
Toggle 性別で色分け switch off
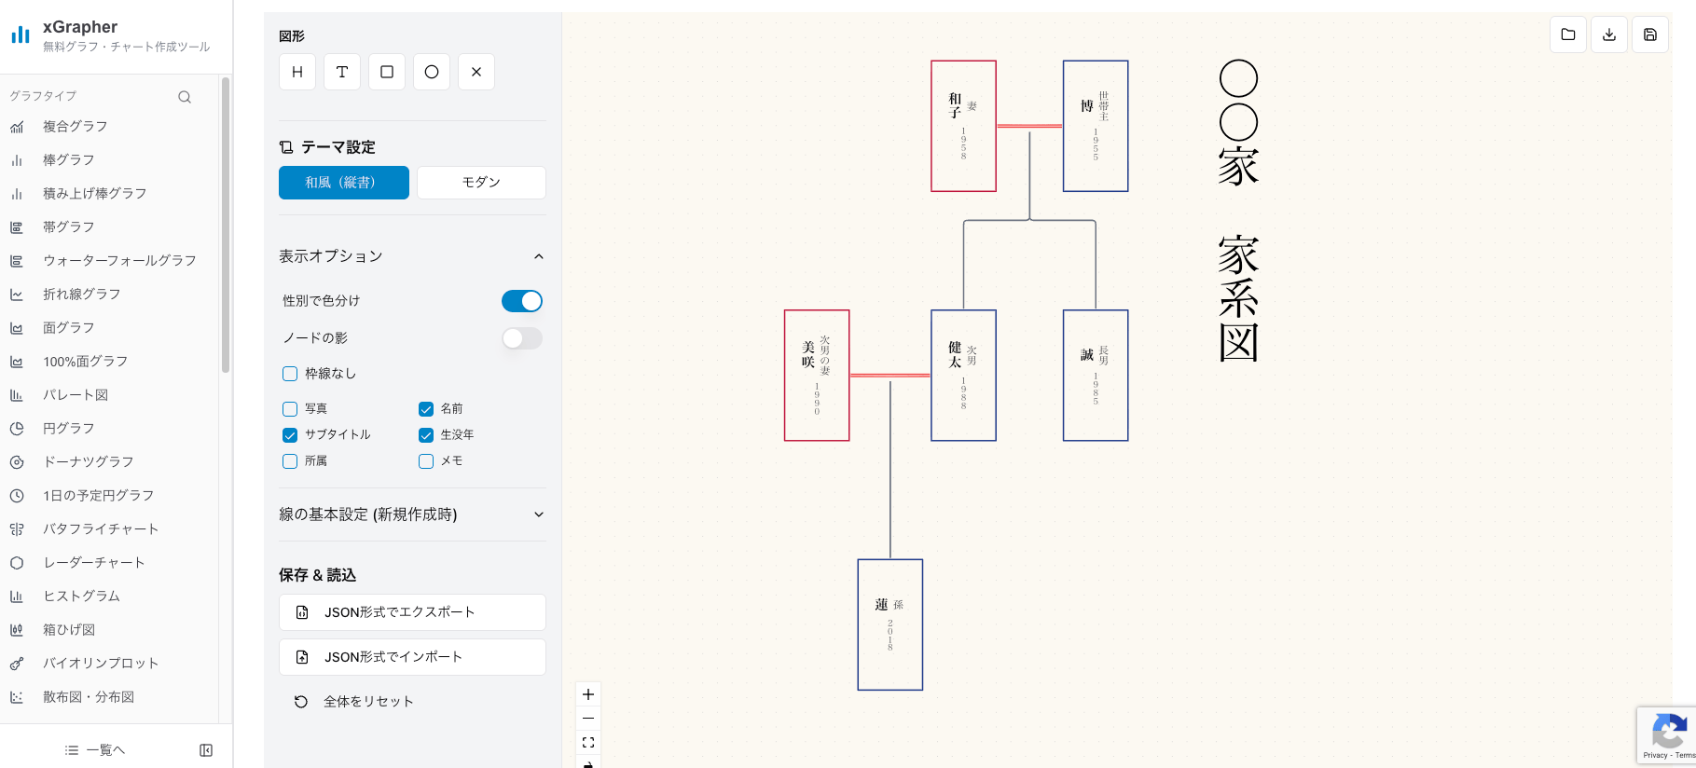click(522, 301)
